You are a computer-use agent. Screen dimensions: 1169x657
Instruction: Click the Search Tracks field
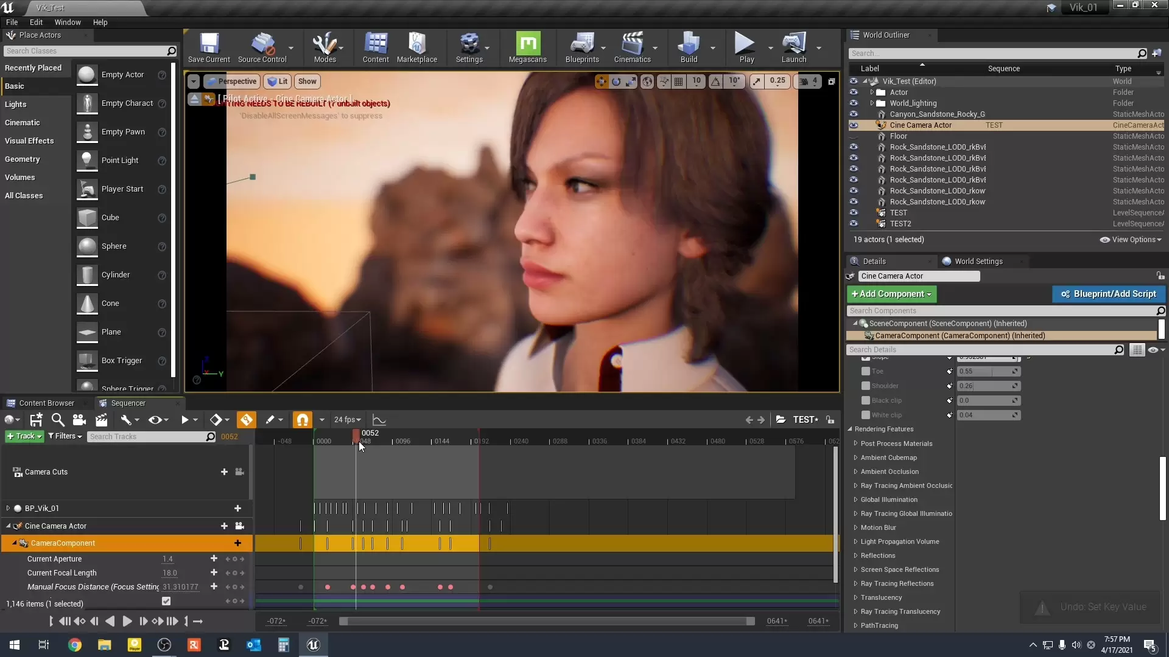pos(146,437)
